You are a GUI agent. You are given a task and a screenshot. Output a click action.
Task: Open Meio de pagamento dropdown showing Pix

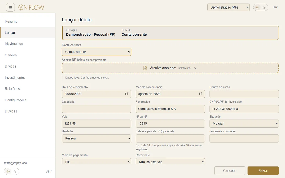tap(97, 161)
